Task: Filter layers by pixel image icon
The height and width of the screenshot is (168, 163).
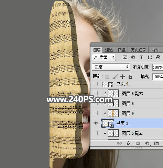Action: [x=125, y=57]
